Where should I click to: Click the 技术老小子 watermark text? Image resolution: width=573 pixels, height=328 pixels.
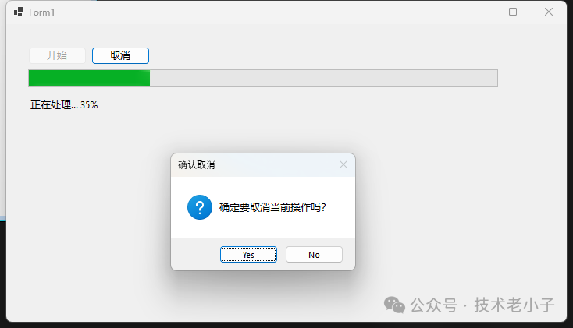coord(514,305)
